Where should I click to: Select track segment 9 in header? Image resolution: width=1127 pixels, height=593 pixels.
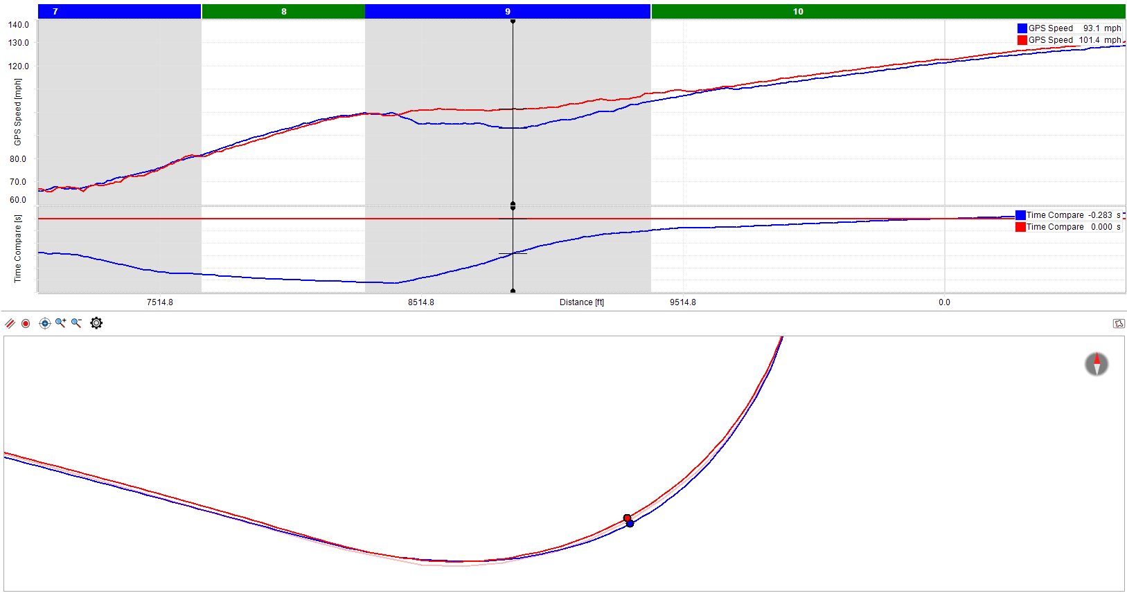(508, 12)
